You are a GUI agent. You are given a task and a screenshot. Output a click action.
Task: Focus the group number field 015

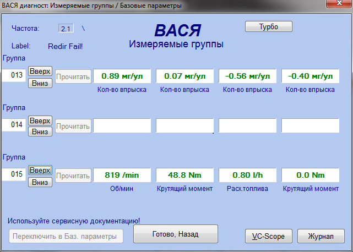[x=14, y=174]
